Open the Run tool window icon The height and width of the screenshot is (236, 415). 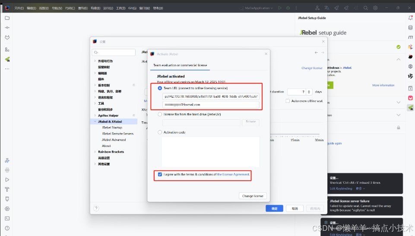click(7, 179)
